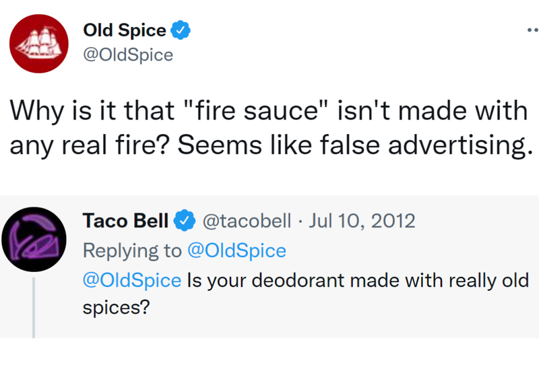Open the tweet's more options menu
This screenshot has width=539, height=377.
click(x=533, y=30)
